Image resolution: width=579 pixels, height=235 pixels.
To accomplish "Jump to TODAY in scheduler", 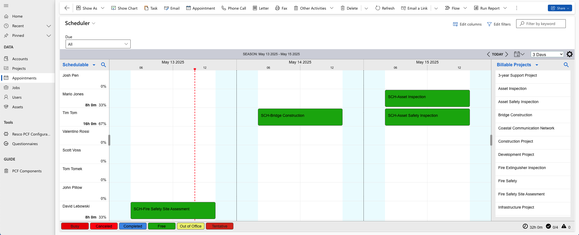I will point(497,54).
